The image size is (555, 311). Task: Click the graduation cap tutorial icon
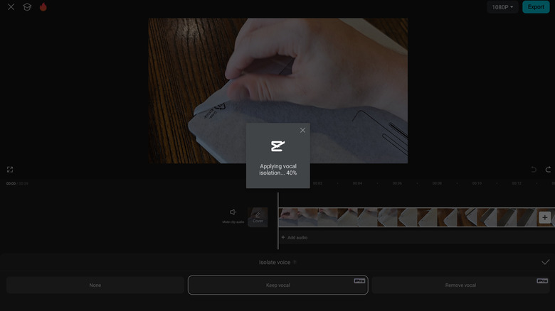click(27, 7)
